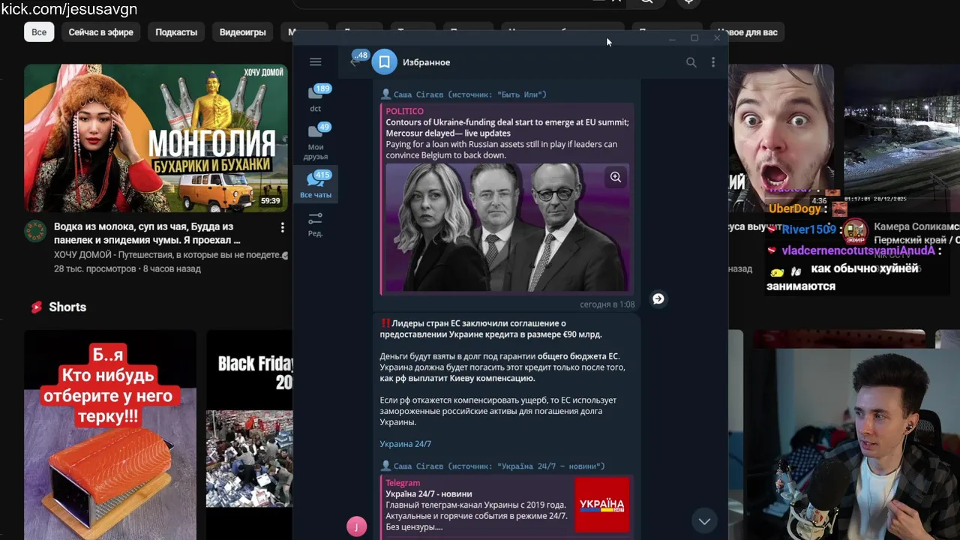960x540 pixels.
Task: Select the Видеоигры filter chip
Action: point(242,32)
